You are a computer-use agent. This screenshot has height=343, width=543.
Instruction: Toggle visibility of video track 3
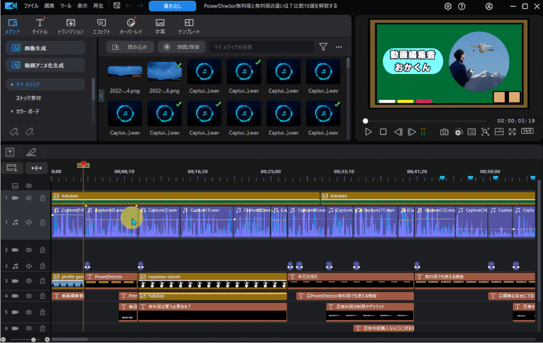[x=29, y=281]
